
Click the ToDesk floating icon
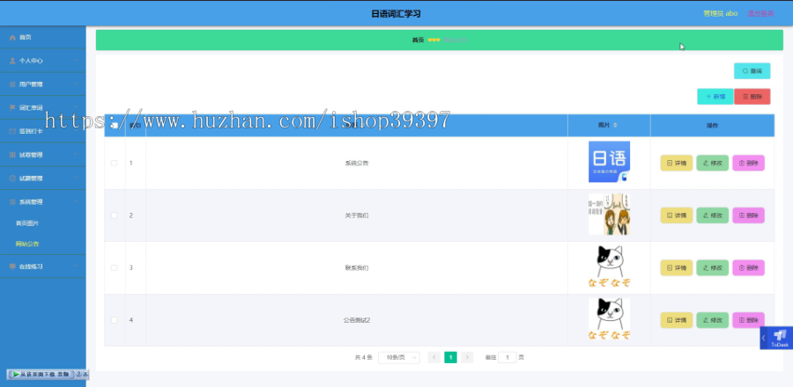(x=780, y=336)
